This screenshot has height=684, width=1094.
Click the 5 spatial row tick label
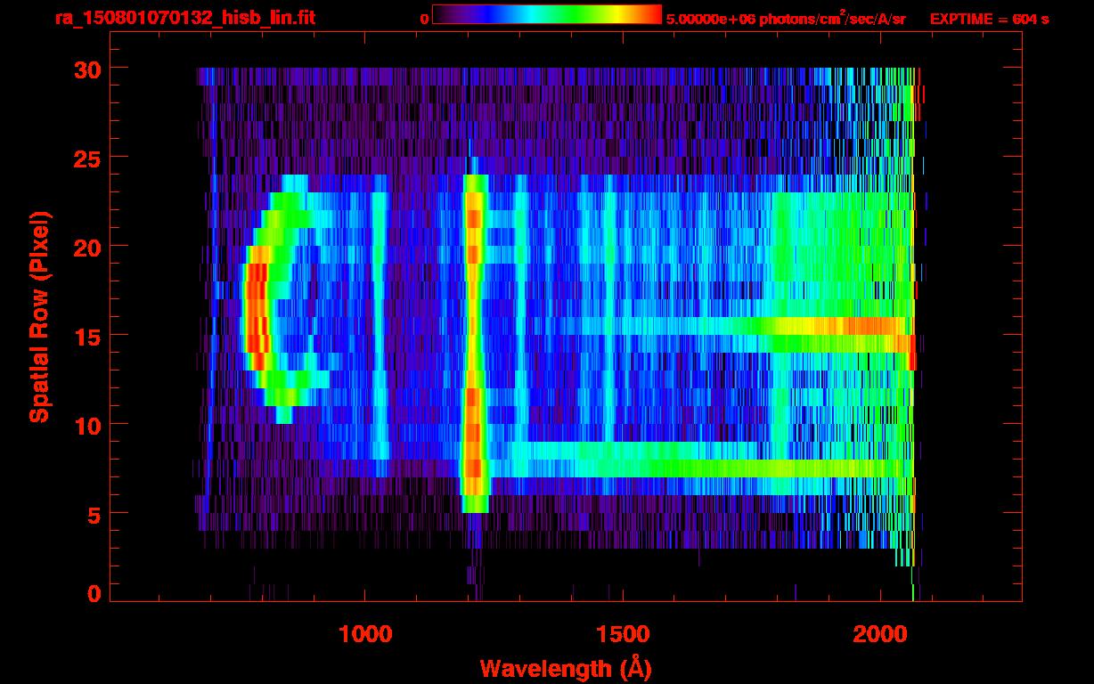(94, 514)
